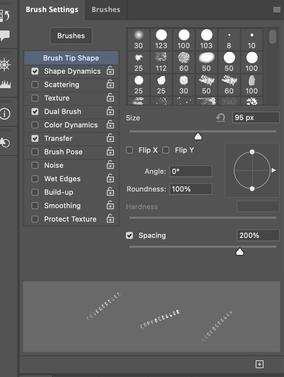The image size is (284, 377).
Task: Uncheck the Dual Brush option
Action: (35, 112)
